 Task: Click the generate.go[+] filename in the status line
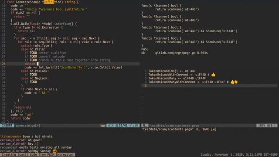coord(28,126)
